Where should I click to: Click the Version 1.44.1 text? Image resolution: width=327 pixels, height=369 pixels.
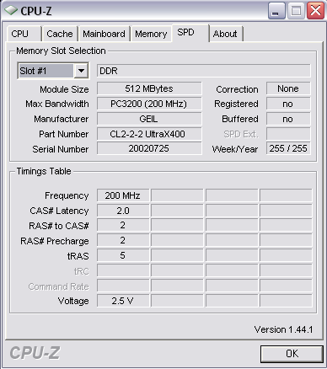click(283, 329)
